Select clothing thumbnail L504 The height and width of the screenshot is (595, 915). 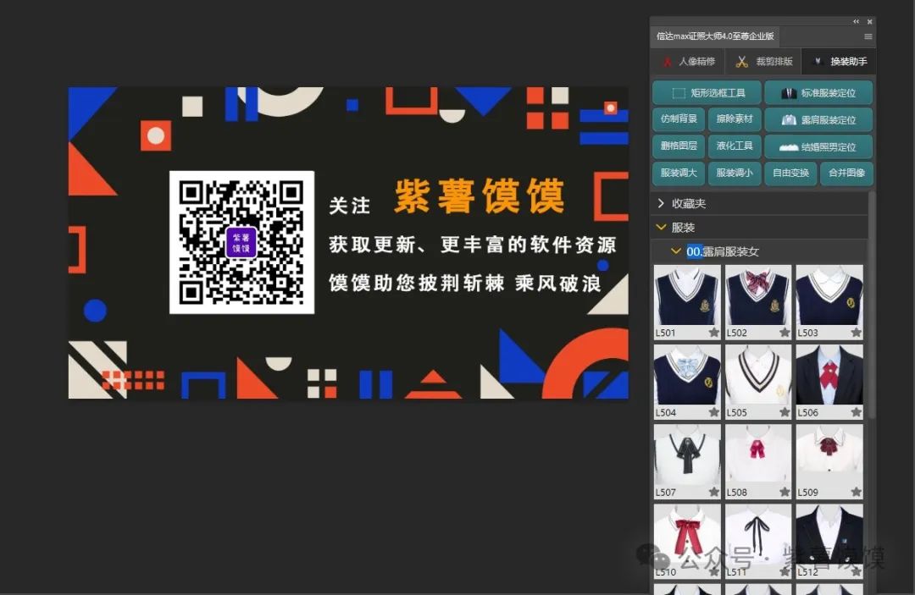[687, 375]
